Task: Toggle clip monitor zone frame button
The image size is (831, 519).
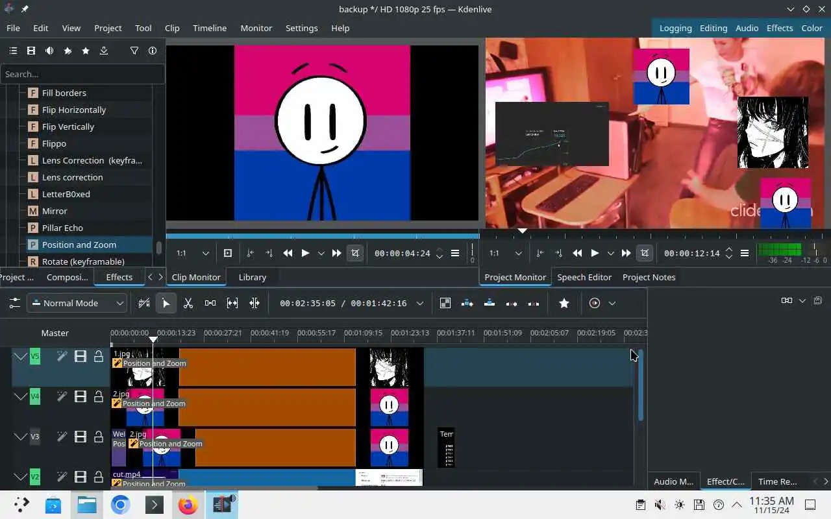Action: [228, 253]
